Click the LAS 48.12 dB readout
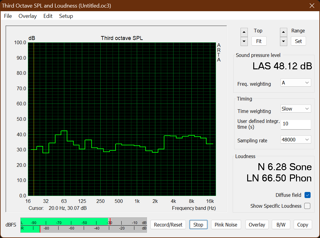The width and height of the screenshot is (320, 238). (x=282, y=66)
